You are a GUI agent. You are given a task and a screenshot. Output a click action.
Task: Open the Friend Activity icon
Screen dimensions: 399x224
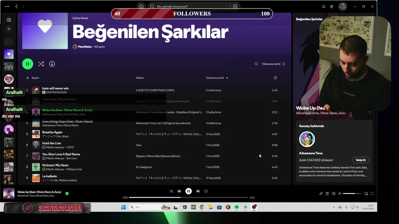[331, 7]
